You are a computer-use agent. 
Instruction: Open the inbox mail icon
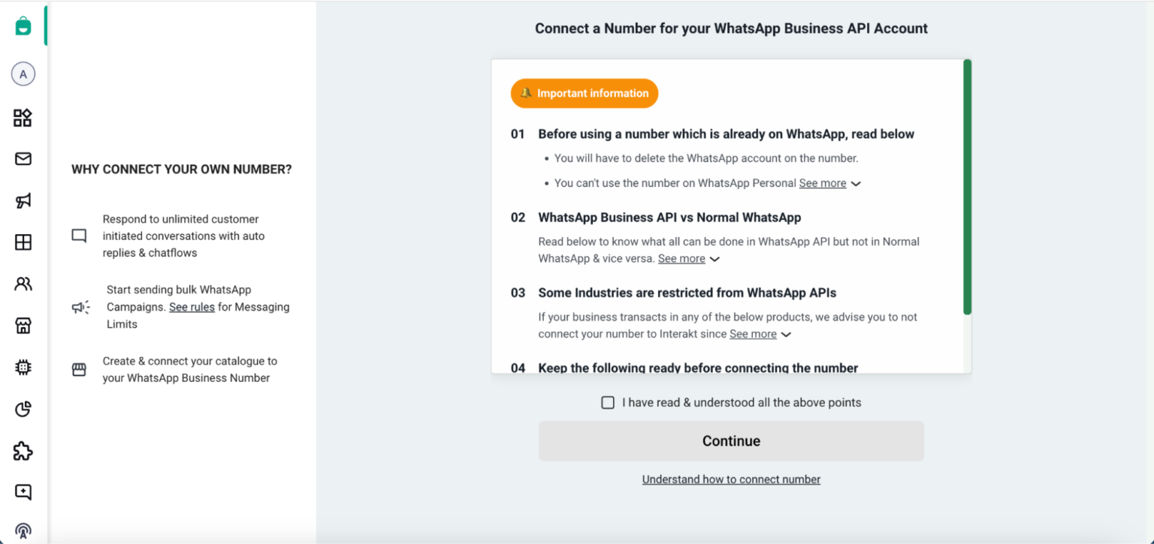tap(23, 159)
